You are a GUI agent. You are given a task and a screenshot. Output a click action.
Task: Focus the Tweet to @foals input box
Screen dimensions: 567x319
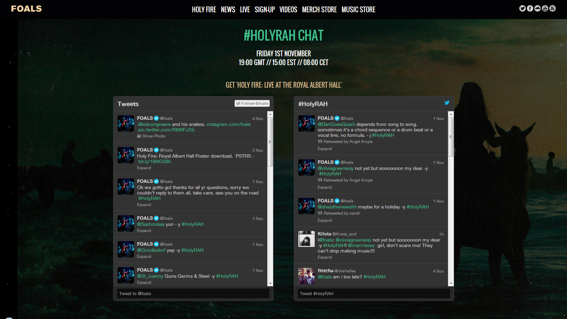coord(193,293)
